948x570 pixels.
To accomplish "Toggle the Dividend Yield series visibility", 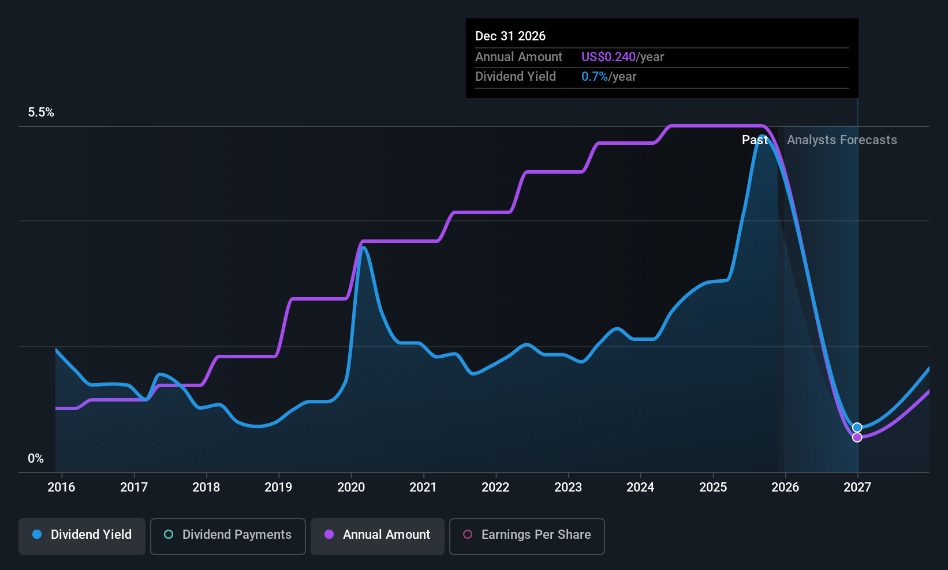I will tap(81, 536).
